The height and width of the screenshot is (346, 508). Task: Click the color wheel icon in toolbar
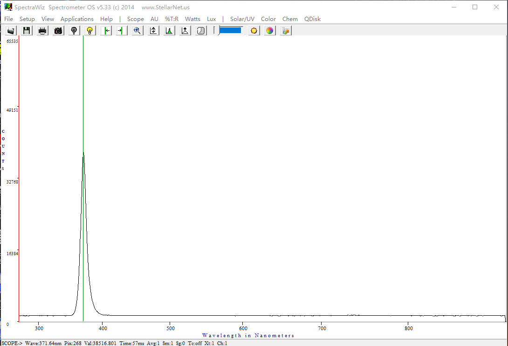[269, 31]
